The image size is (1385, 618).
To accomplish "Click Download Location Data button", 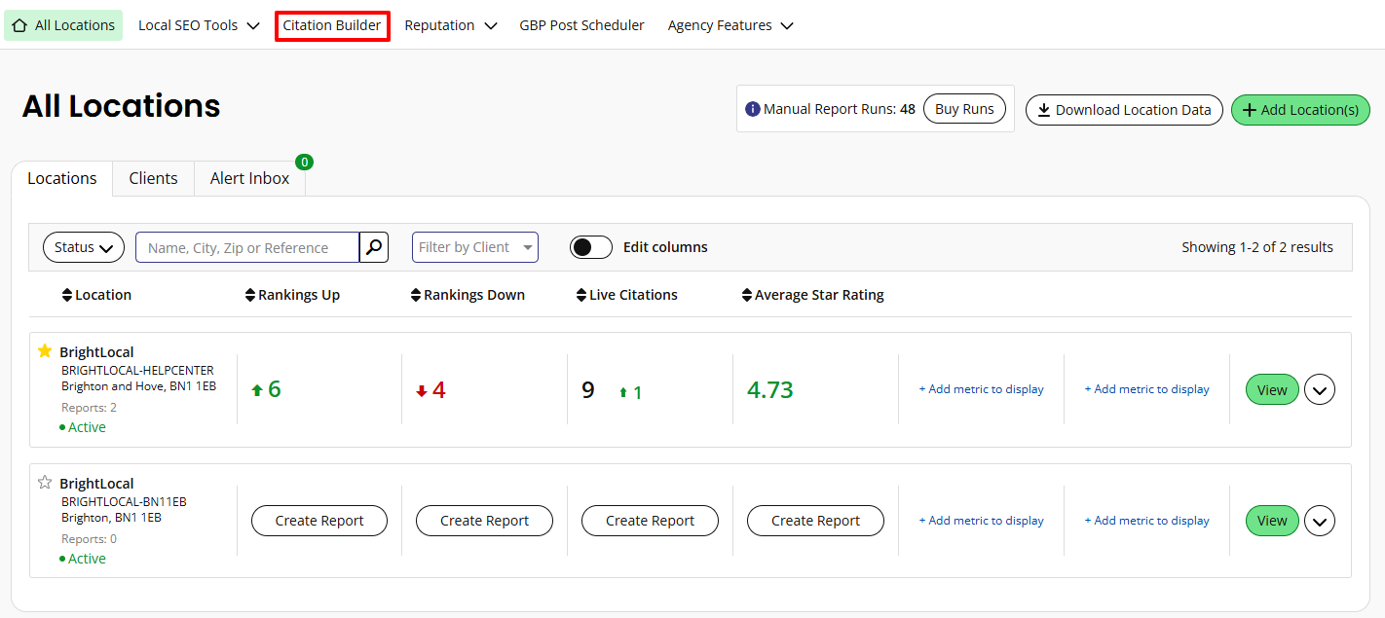I will click(x=1124, y=110).
